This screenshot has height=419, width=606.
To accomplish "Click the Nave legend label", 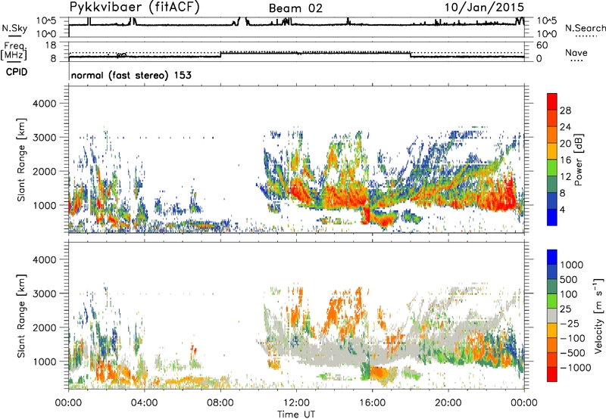I will coord(576,52).
